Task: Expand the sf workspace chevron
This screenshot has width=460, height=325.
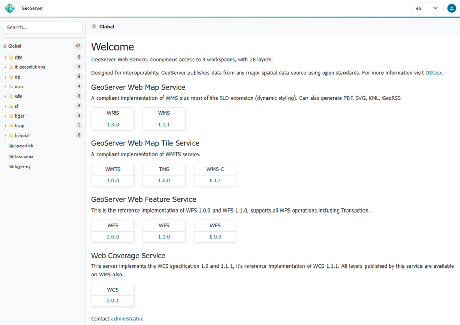Action: [x=5, y=106]
